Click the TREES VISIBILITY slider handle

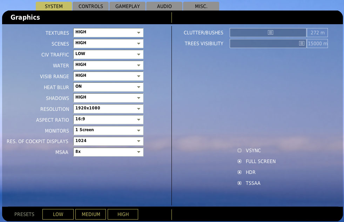tap(302, 43)
